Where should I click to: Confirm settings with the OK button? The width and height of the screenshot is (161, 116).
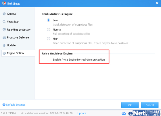[130, 105]
